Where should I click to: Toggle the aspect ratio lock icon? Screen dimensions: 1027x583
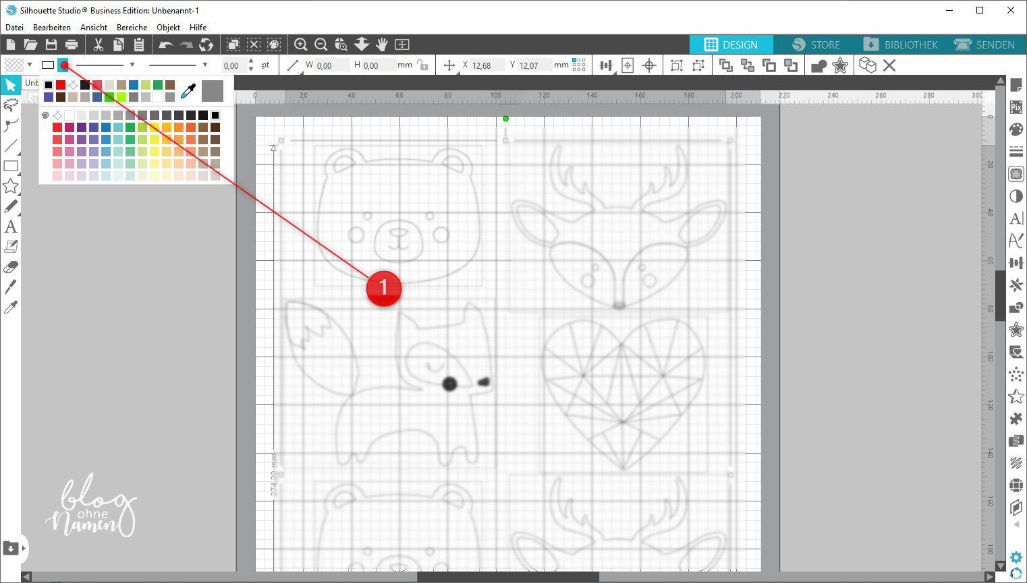pyautogui.click(x=422, y=65)
